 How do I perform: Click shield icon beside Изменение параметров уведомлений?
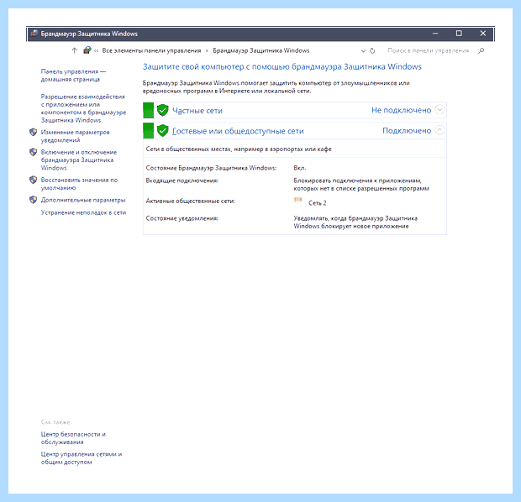pos(34,132)
